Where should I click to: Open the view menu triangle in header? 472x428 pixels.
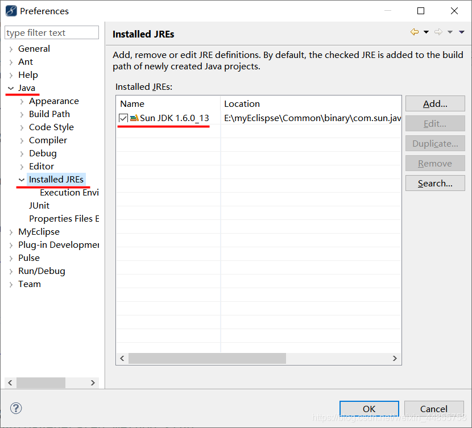click(x=461, y=32)
